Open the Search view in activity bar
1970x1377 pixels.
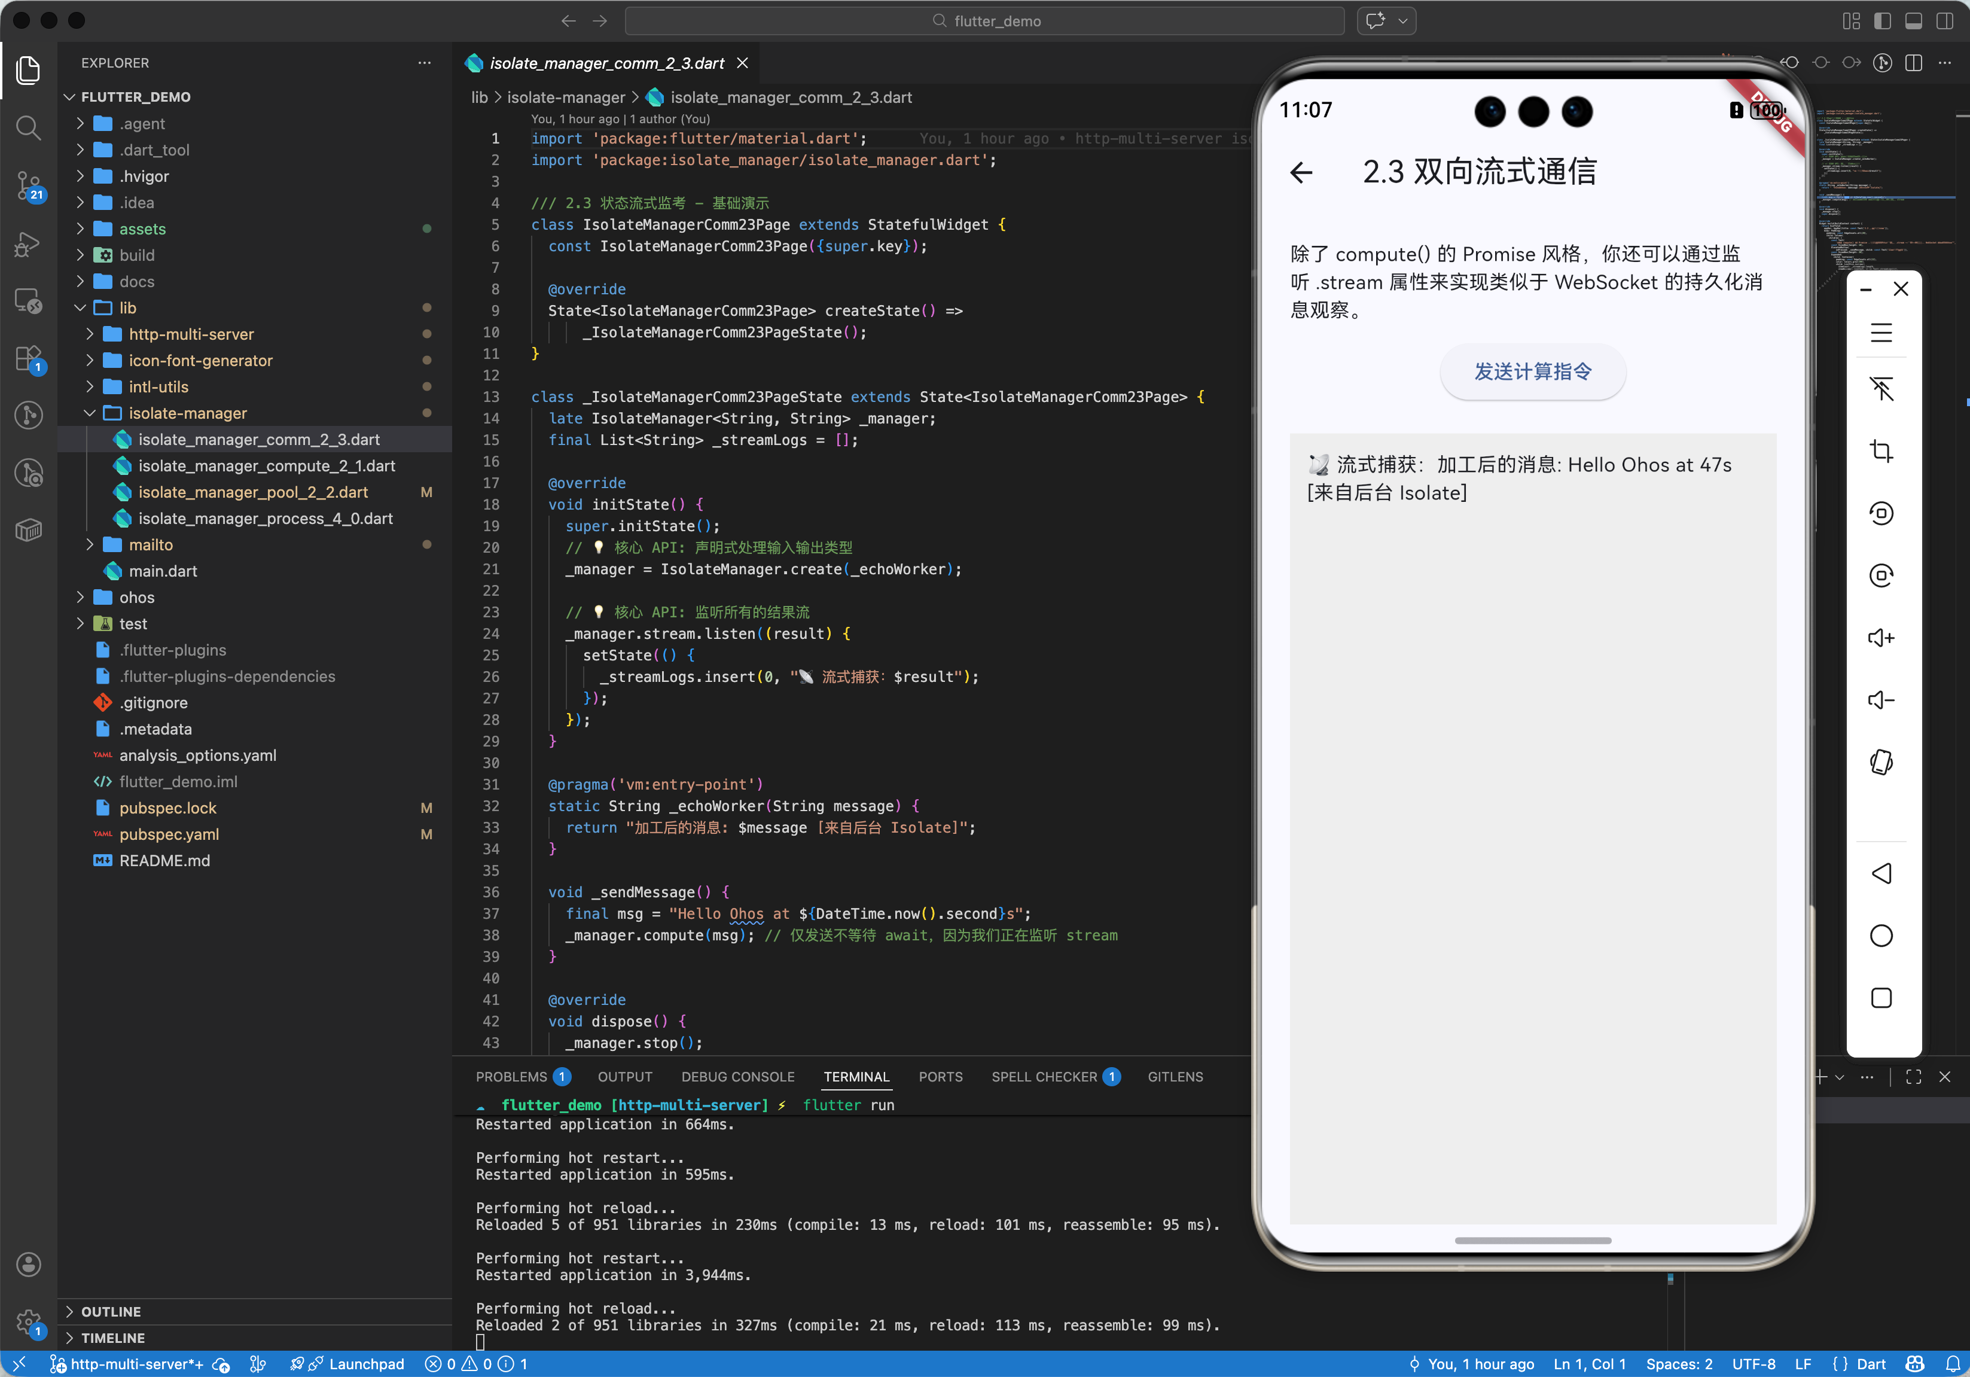(28, 128)
